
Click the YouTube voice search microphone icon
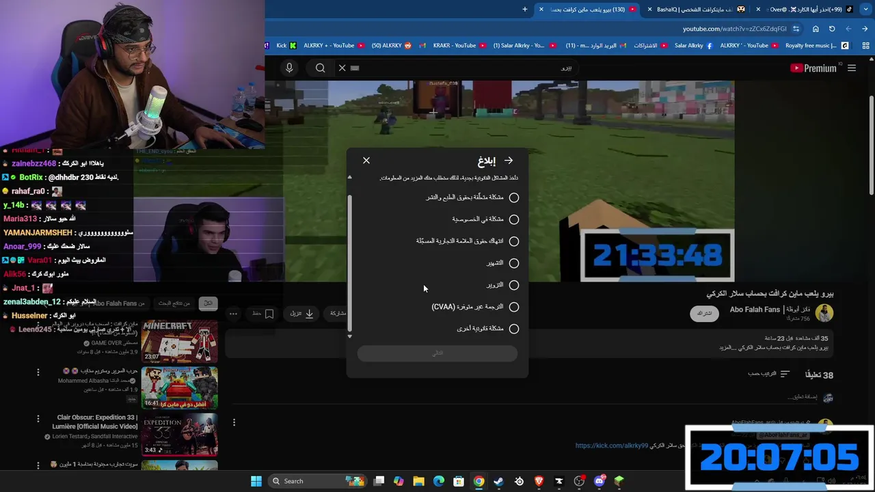(x=289, y=68)
